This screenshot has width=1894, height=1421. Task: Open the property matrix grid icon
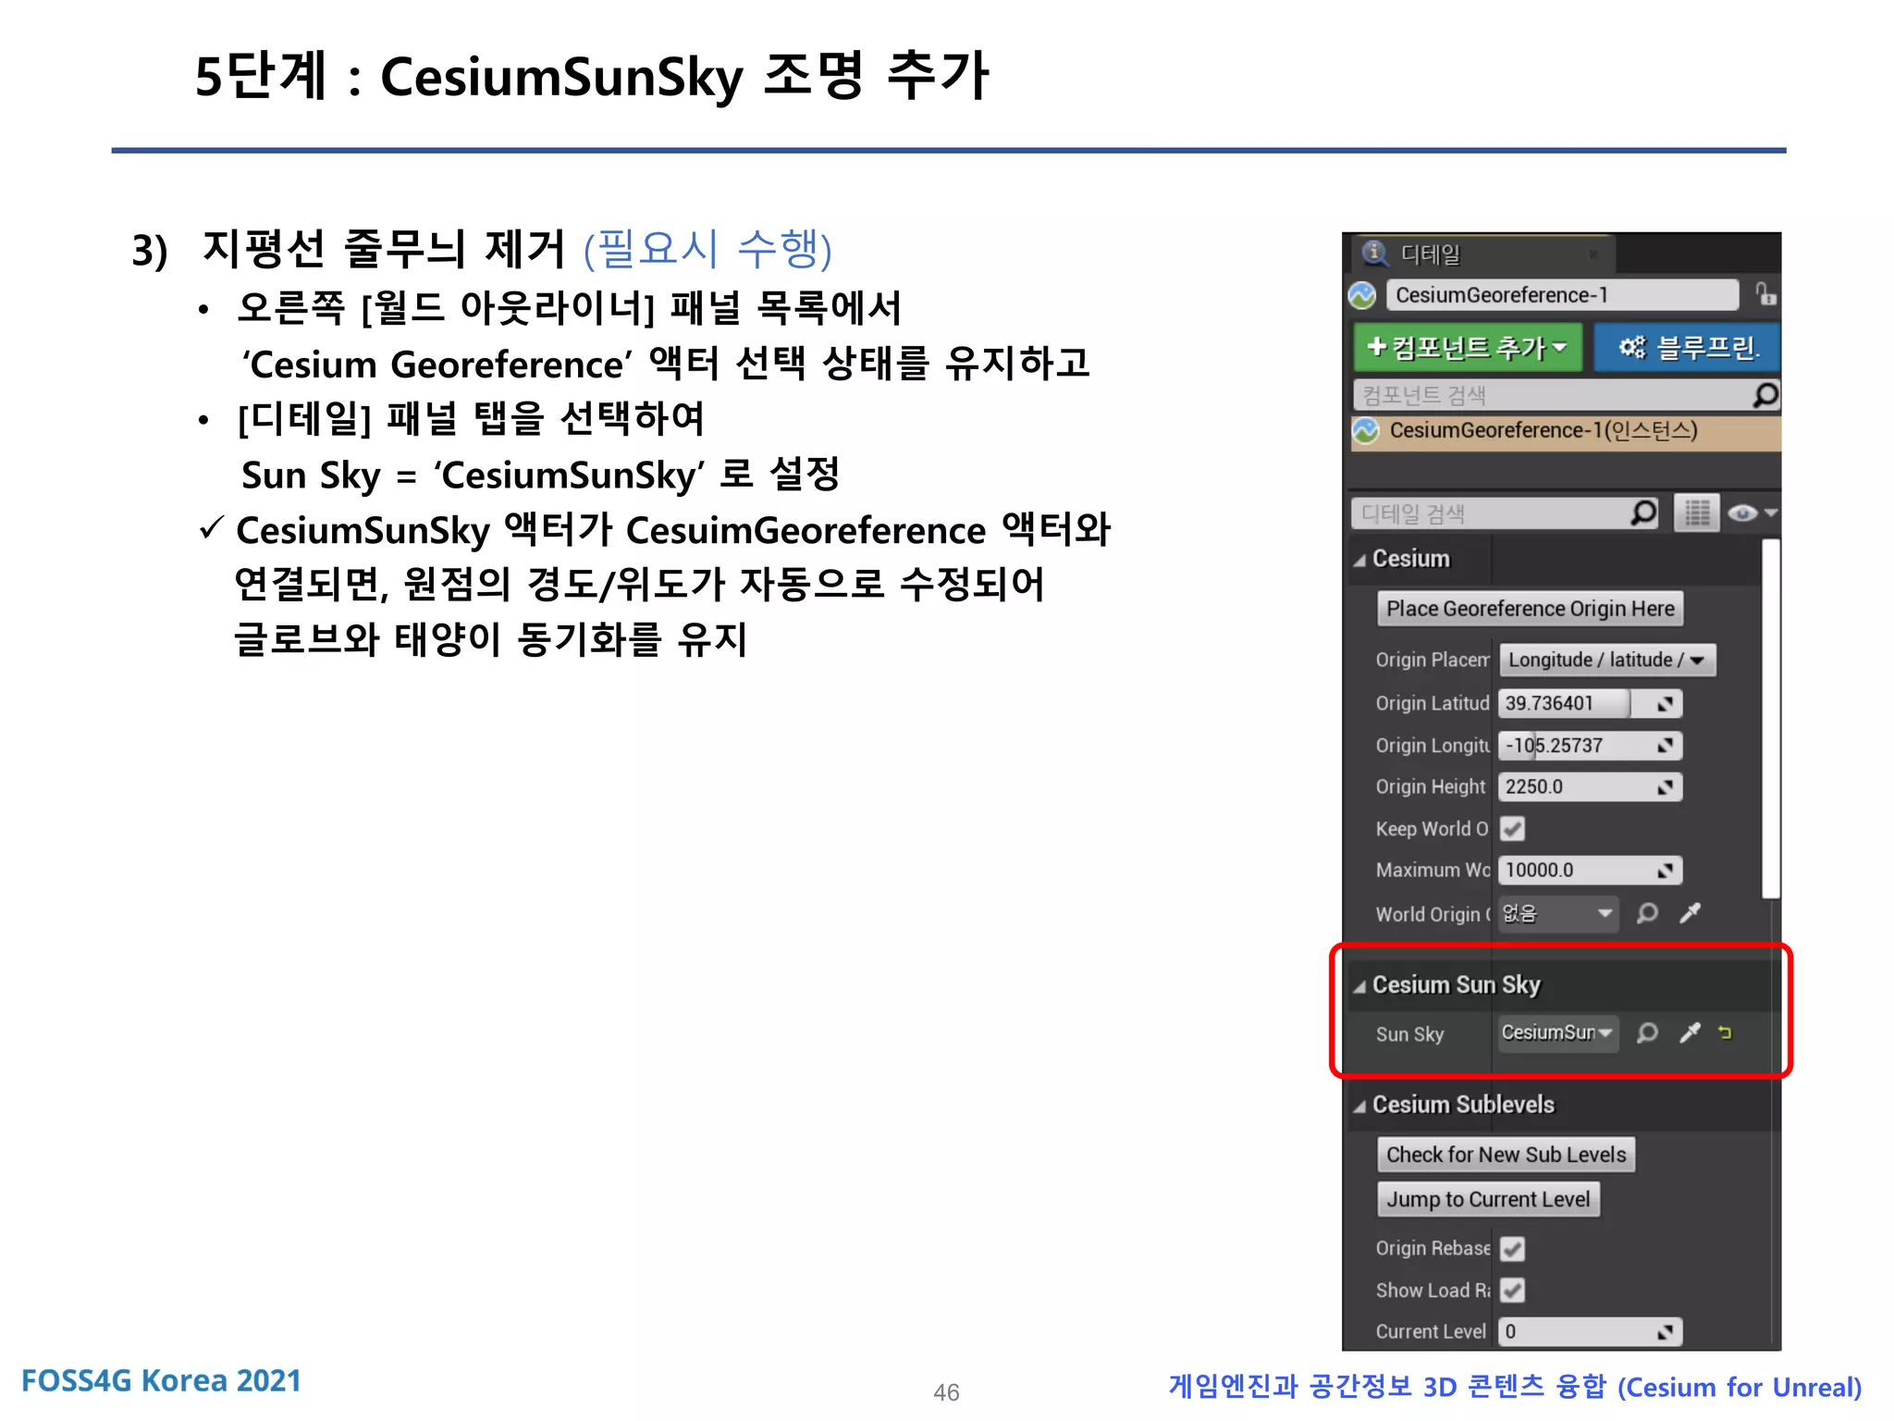(x=1697, y=513)
